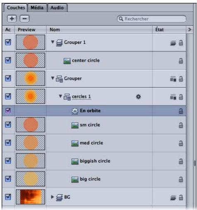197x210 pixels.
Task: Lock the En orbite behavior
Action: (181, 111)
